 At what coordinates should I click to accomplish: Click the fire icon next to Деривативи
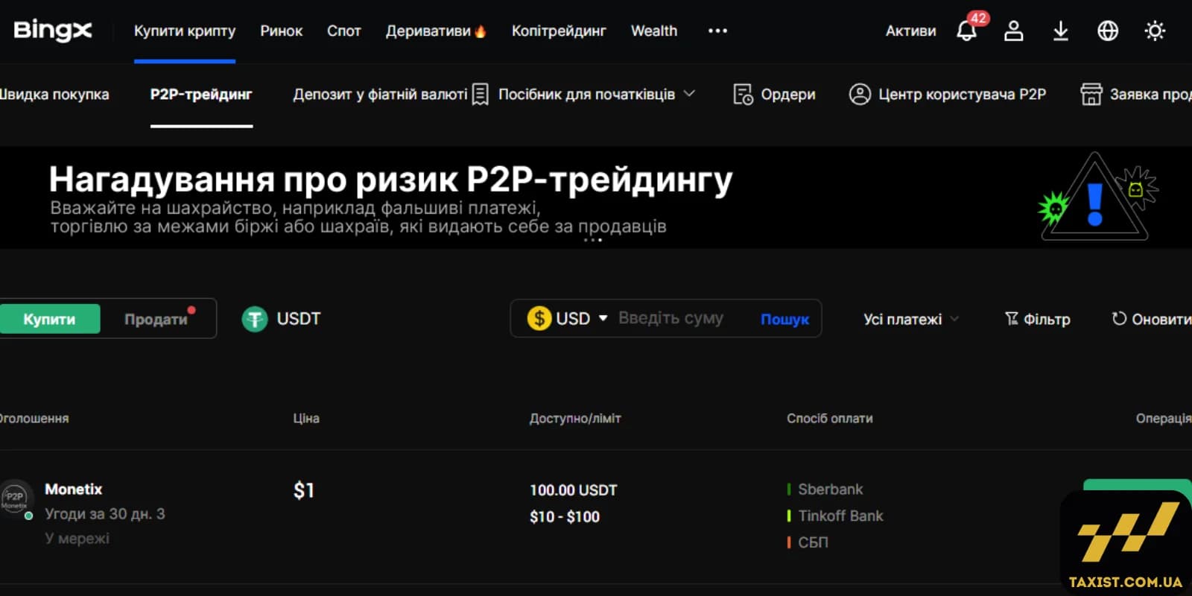click(481, 31)
